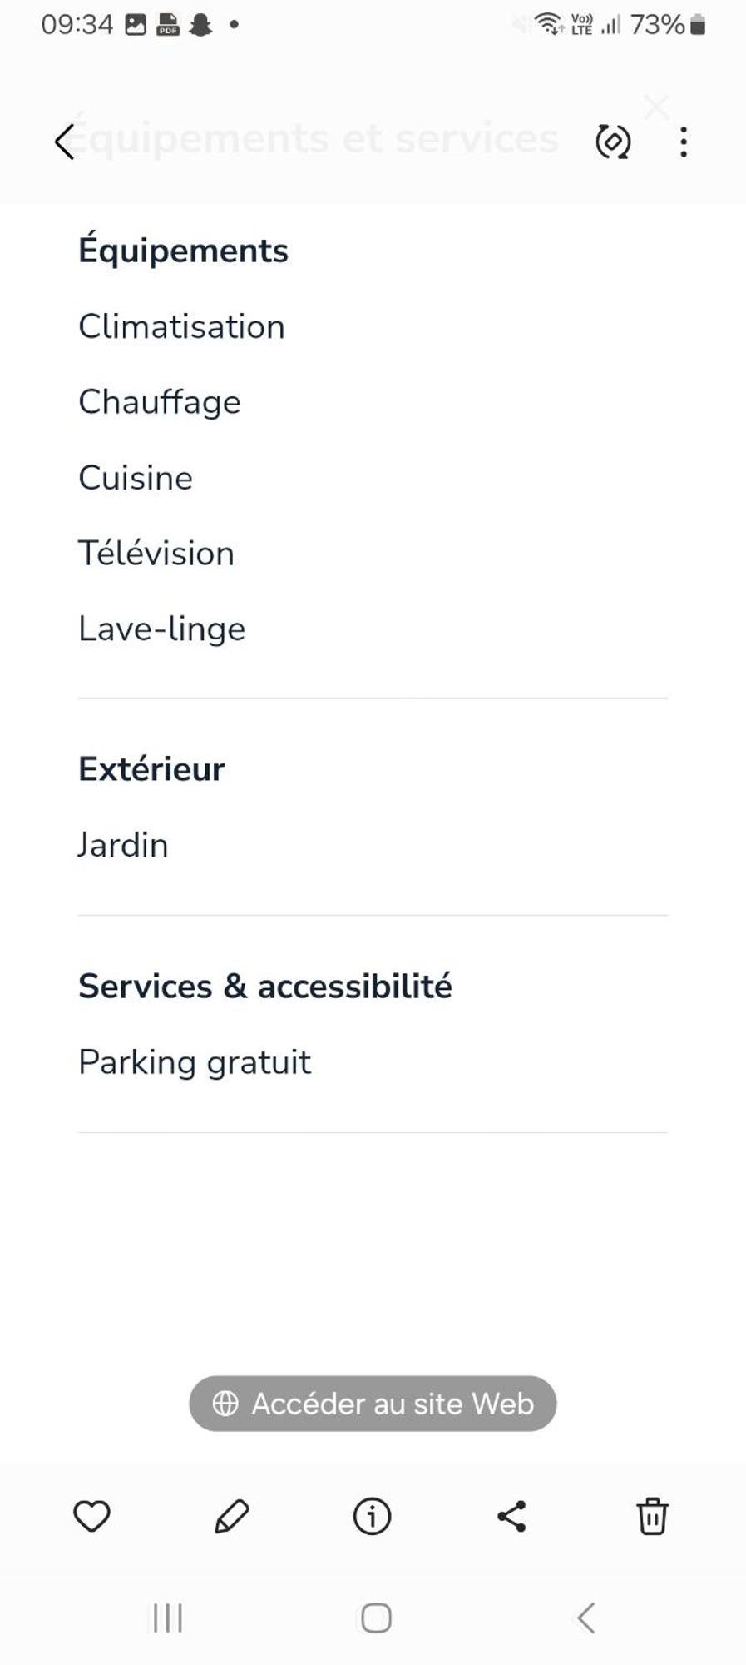Share the screenshot using share icon
746x1665 pixels.
coord(511,1516)
